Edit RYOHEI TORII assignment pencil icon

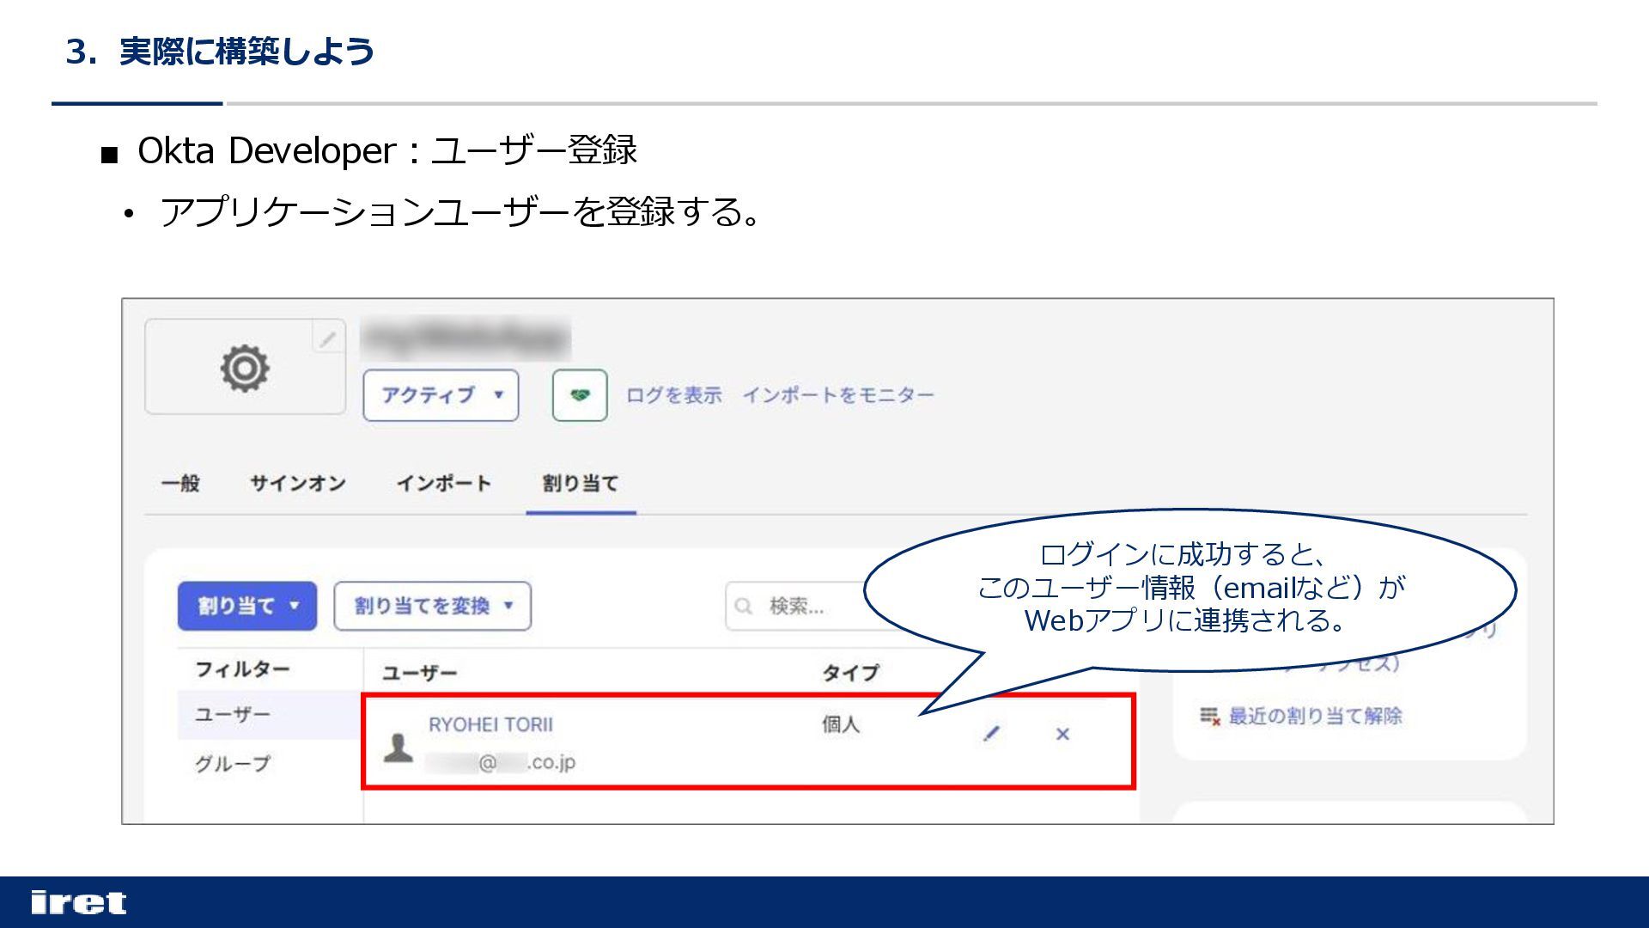[x=992, y=734]
